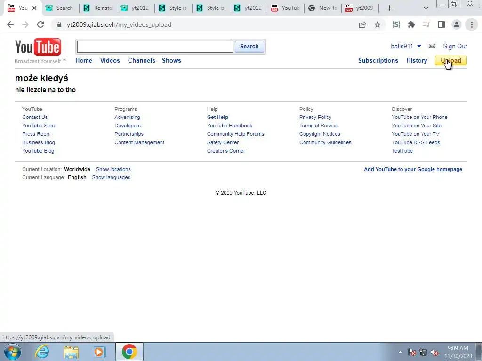Open Action Center flag tray icon
482x361 pixels.
click(x=411, y=352)
